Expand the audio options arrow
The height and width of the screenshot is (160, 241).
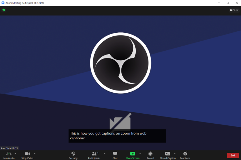coord(15,154)
